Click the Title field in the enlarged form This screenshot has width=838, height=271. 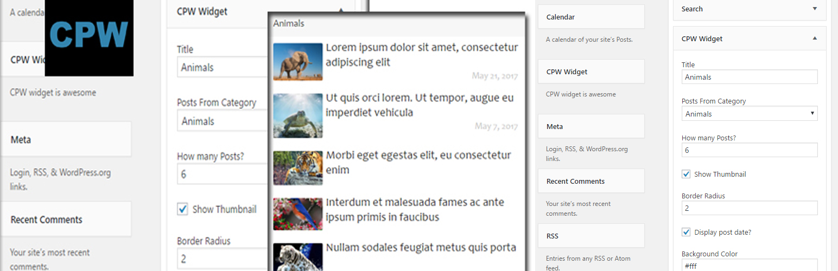(x=223, y=67)
